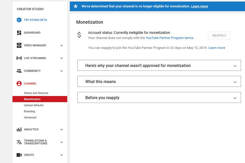Viewport: 245px width, 163px height.
Task: Click the Reapply button
Action: [219, 35]
